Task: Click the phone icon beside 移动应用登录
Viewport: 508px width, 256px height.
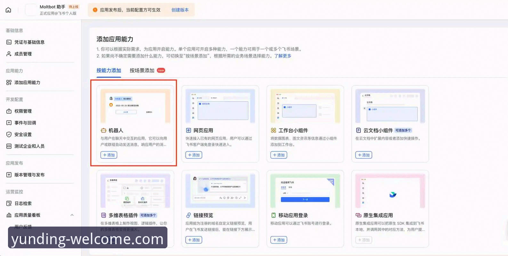Action: (273, 215)
